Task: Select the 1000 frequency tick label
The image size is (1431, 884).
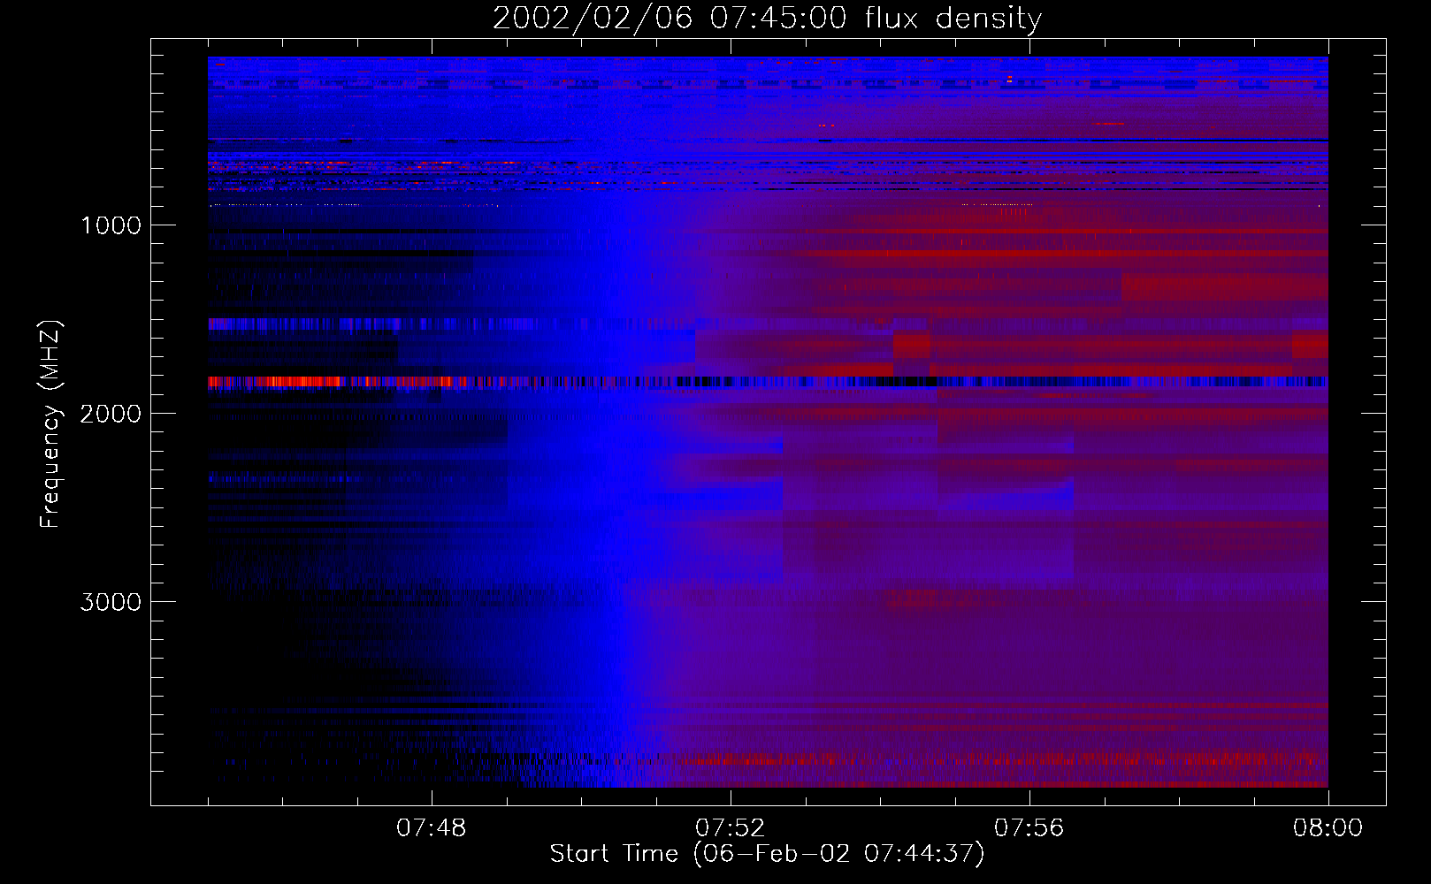Action: [111, 225]
